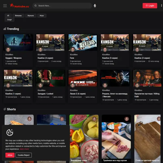Choose the Игры category chip
The width and height of the screenshot is (163, 163).
(x=42, y=15)
